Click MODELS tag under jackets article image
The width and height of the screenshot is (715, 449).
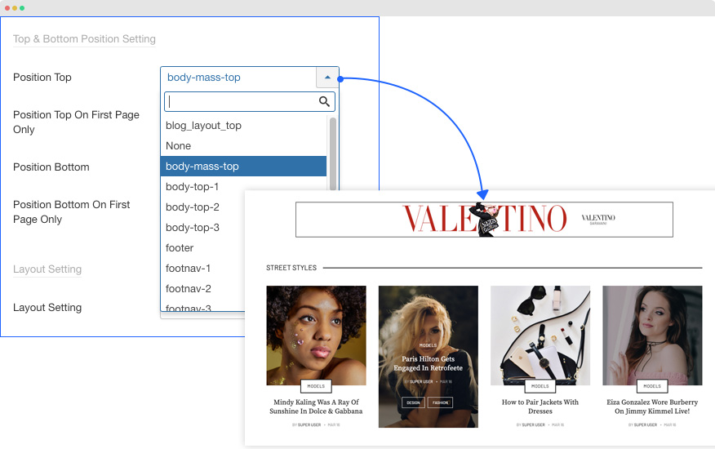(x=540, y=386)
